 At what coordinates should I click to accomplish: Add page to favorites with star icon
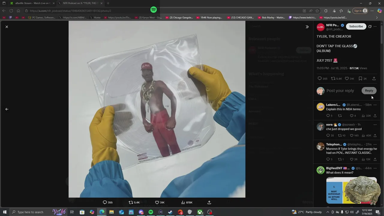point(317,11)
